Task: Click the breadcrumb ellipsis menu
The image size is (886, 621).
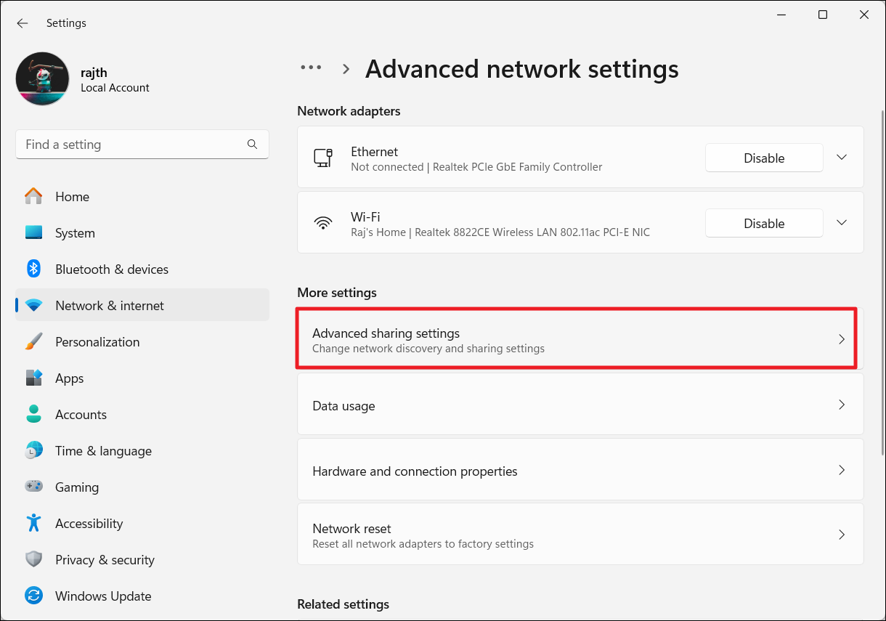Action: click(311, 68)
